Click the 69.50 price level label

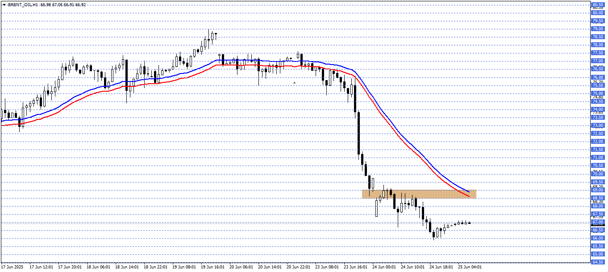coord(597,182)
